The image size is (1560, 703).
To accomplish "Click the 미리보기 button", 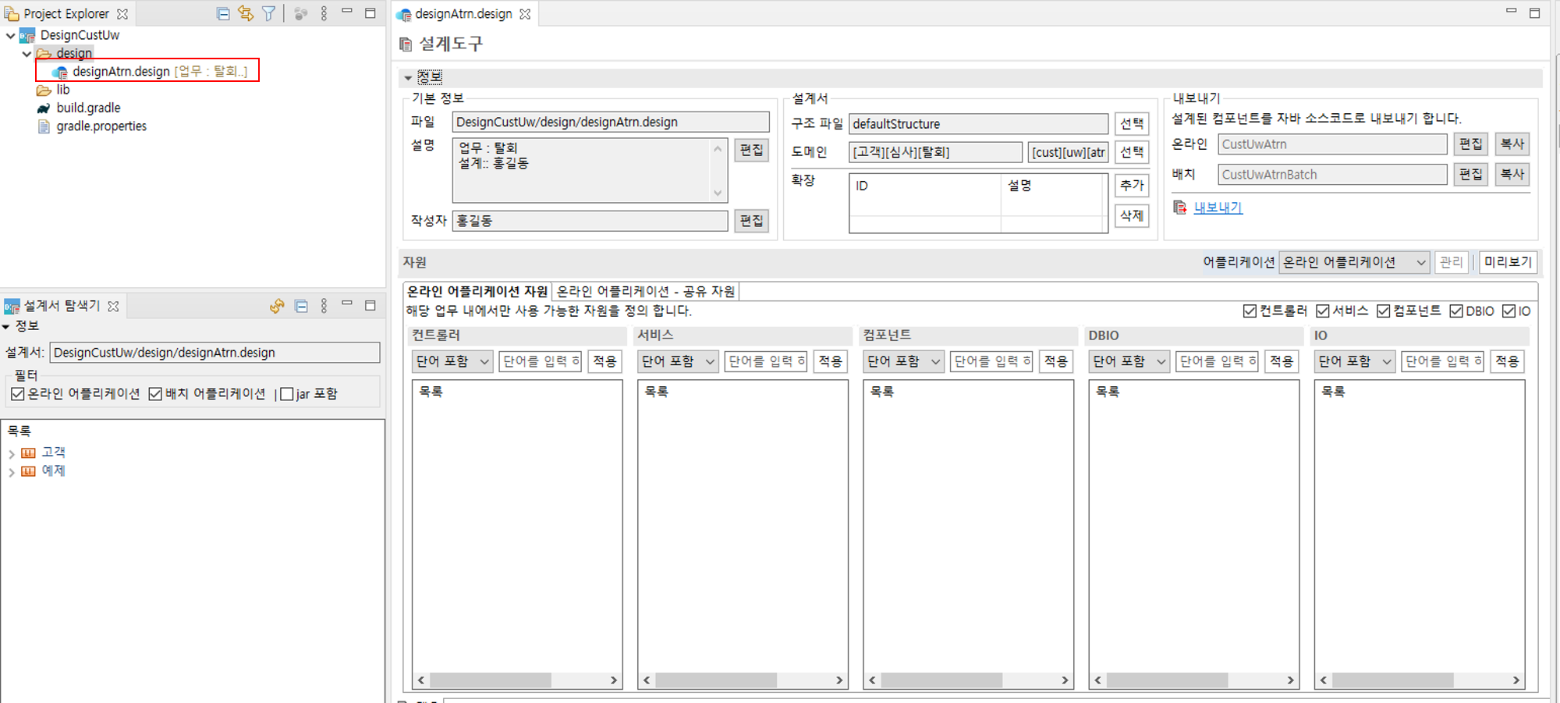I will click(x=1508, y=262).
